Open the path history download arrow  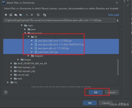(x=118, y=20)
